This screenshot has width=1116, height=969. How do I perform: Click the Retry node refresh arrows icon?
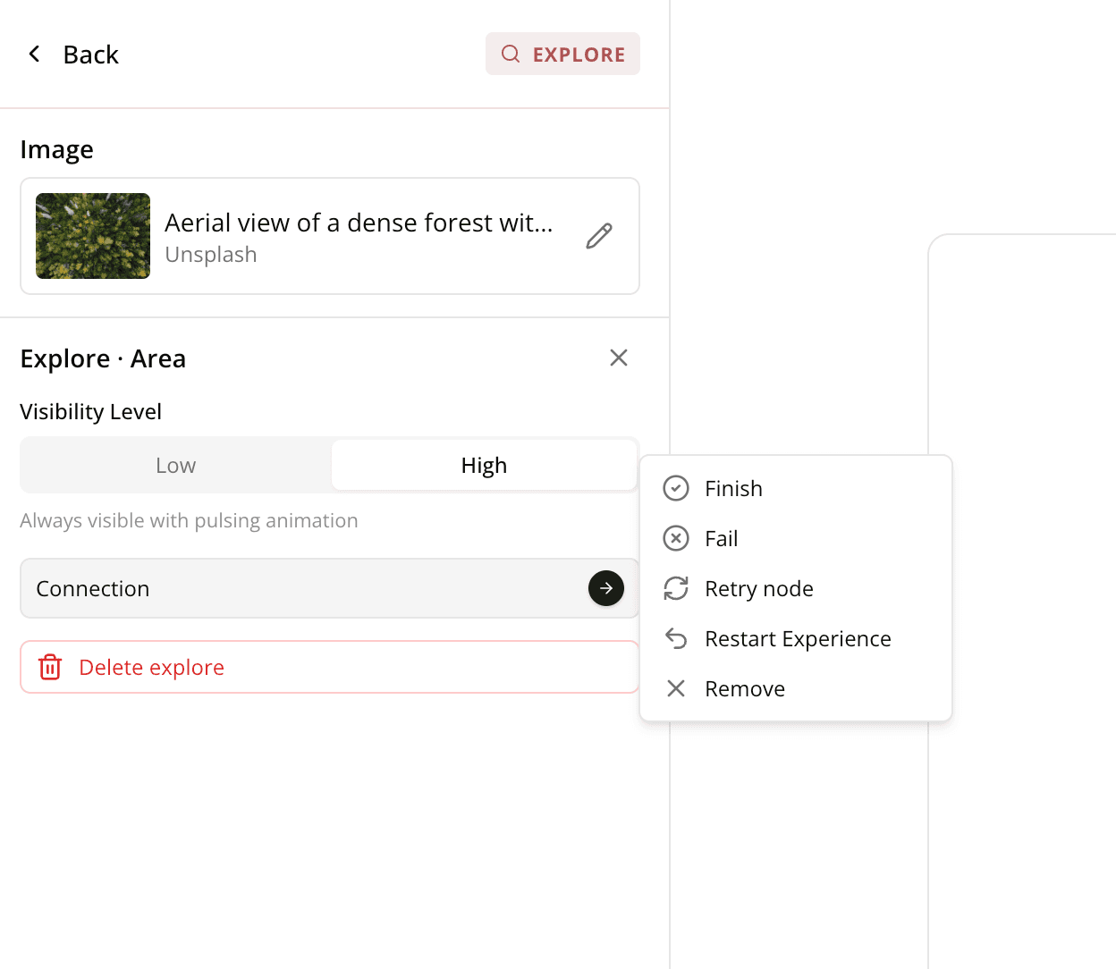point(676,588)
